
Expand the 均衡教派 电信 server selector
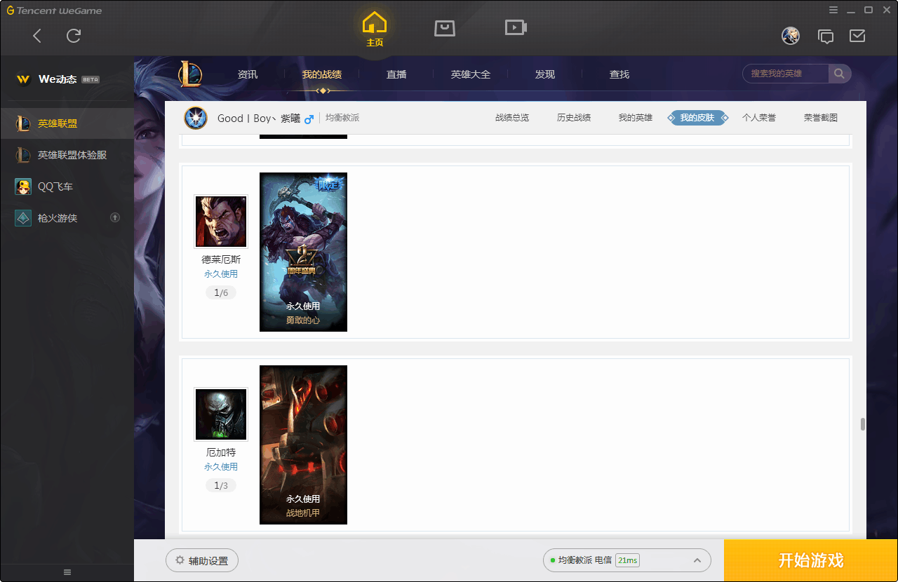coord(627,560)
